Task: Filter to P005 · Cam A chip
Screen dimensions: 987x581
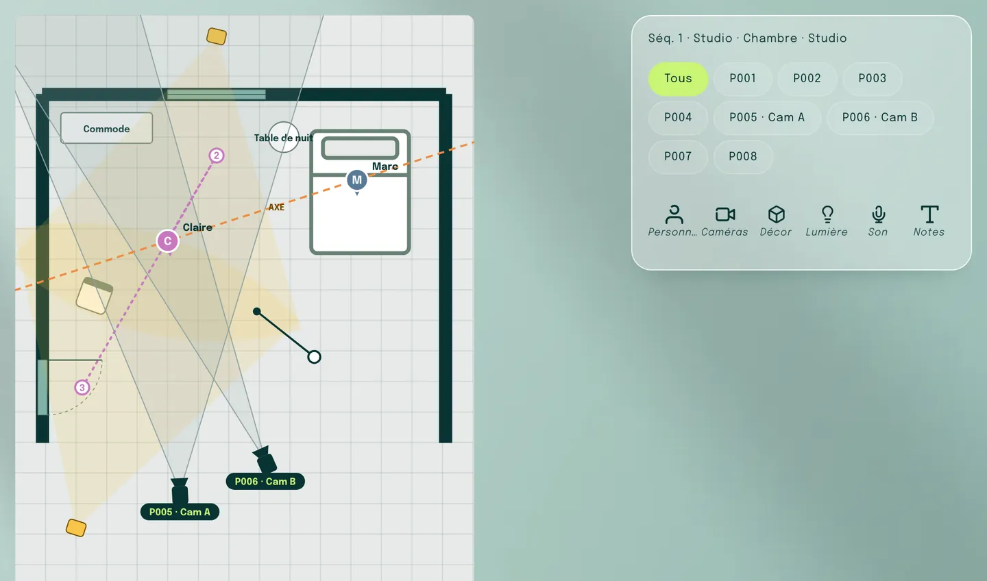Action: [x=767, y=117]
